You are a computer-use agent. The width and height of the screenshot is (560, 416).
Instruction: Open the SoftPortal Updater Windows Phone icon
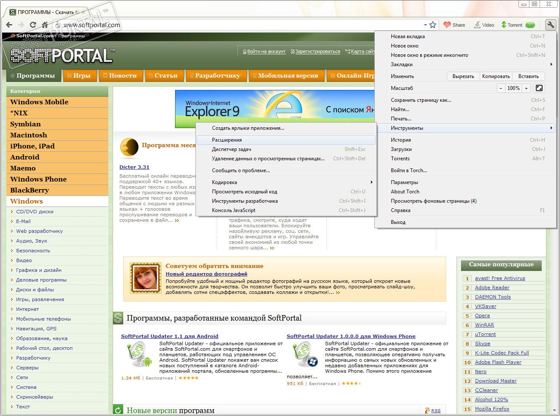click(x=304, y=355)
